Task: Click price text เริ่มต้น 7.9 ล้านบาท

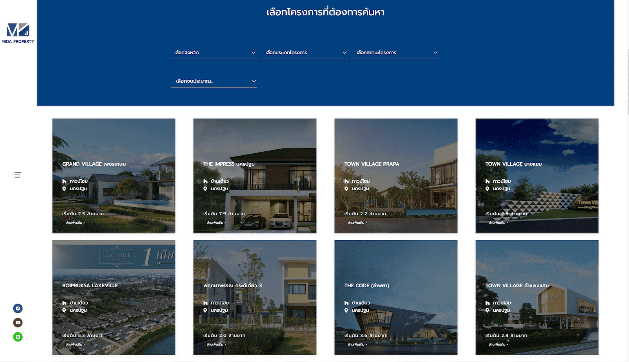Action: click(224, 214)
